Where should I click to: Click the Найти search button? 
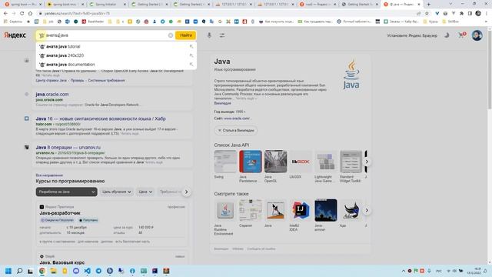pyautogui.click(x=185, y=35)
